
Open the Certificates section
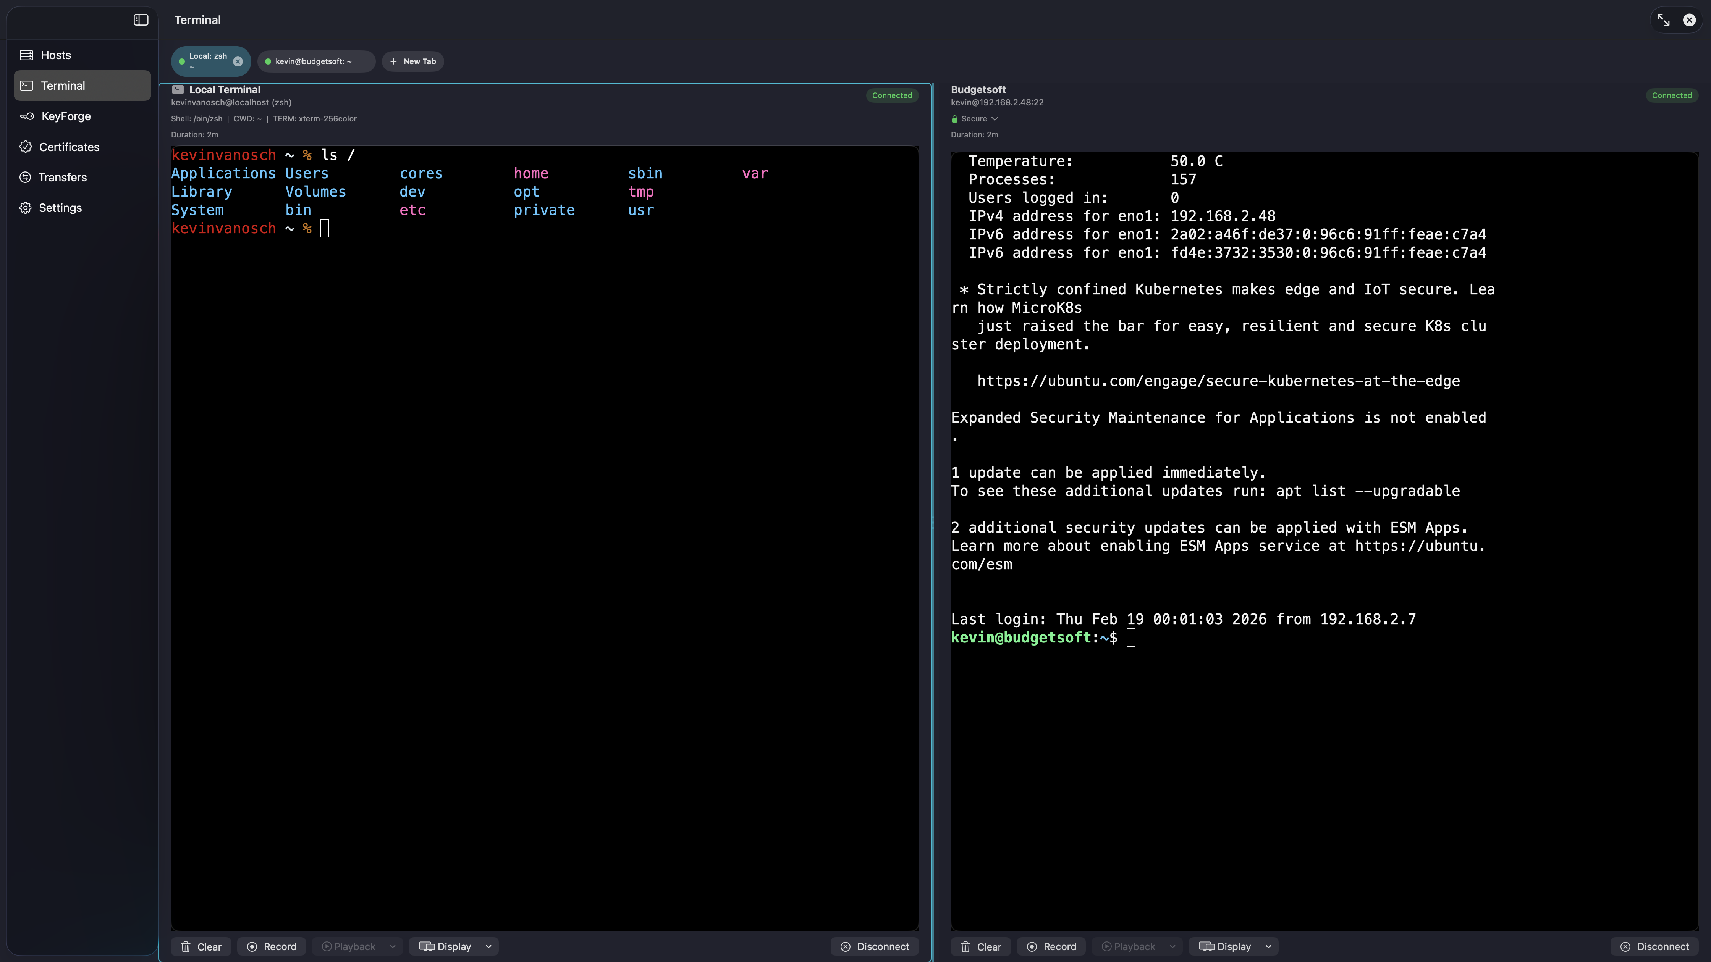tap(69, 147)
